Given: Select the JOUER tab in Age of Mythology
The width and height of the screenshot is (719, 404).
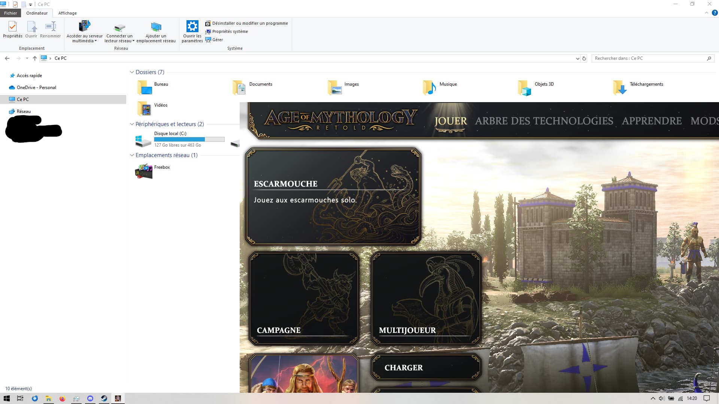Looking at the screenshot, I should (450, 121).
